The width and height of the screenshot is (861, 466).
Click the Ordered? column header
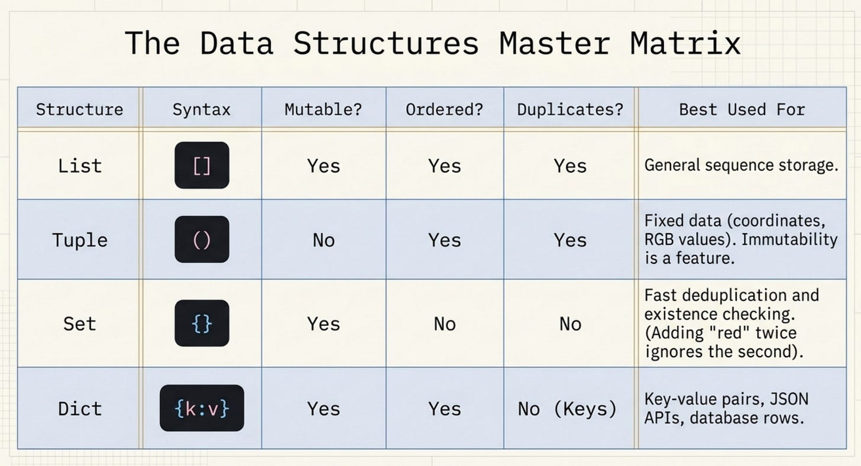(x=444, y=109)
